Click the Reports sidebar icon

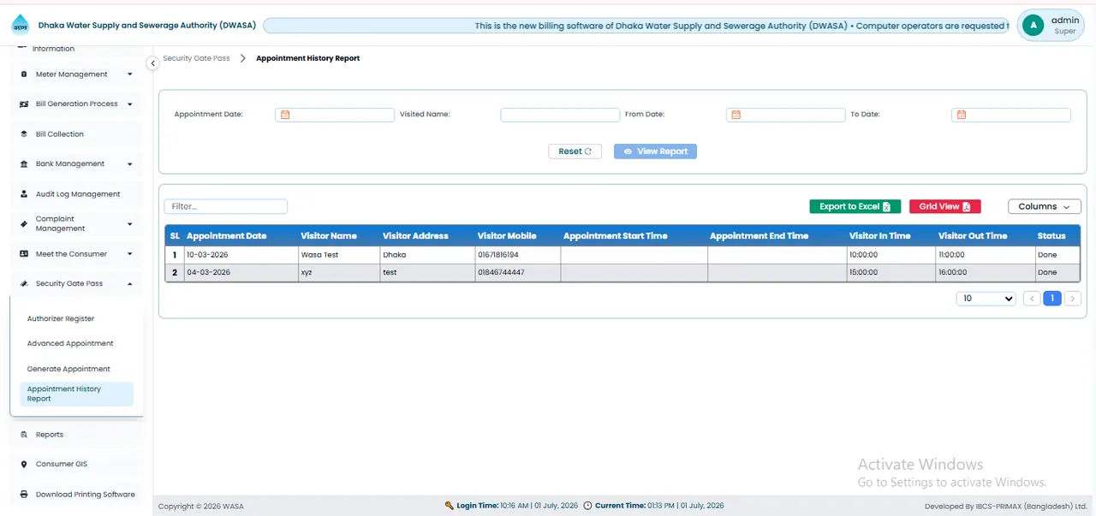coord(24,435)
